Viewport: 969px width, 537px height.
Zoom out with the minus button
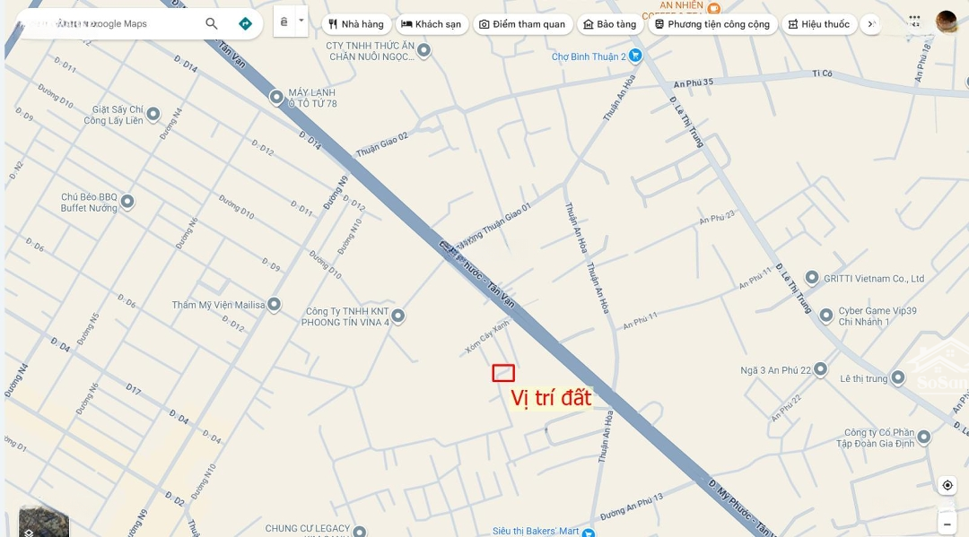click(947, 524)
